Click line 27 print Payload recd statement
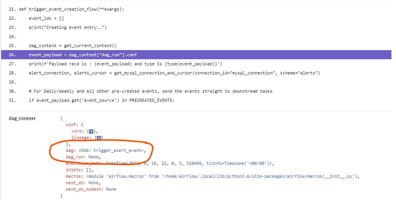This screenshot has height=202, width=396. [x=126, y=64]
